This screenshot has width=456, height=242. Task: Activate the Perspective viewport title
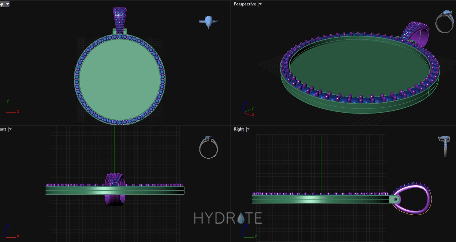click(245, 4)
